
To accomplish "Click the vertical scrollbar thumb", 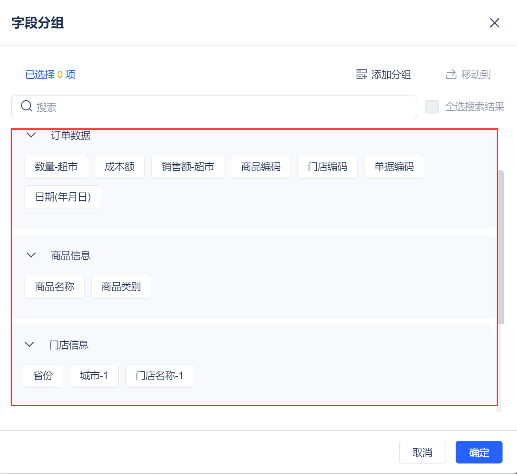I will [x=501, y=246].
